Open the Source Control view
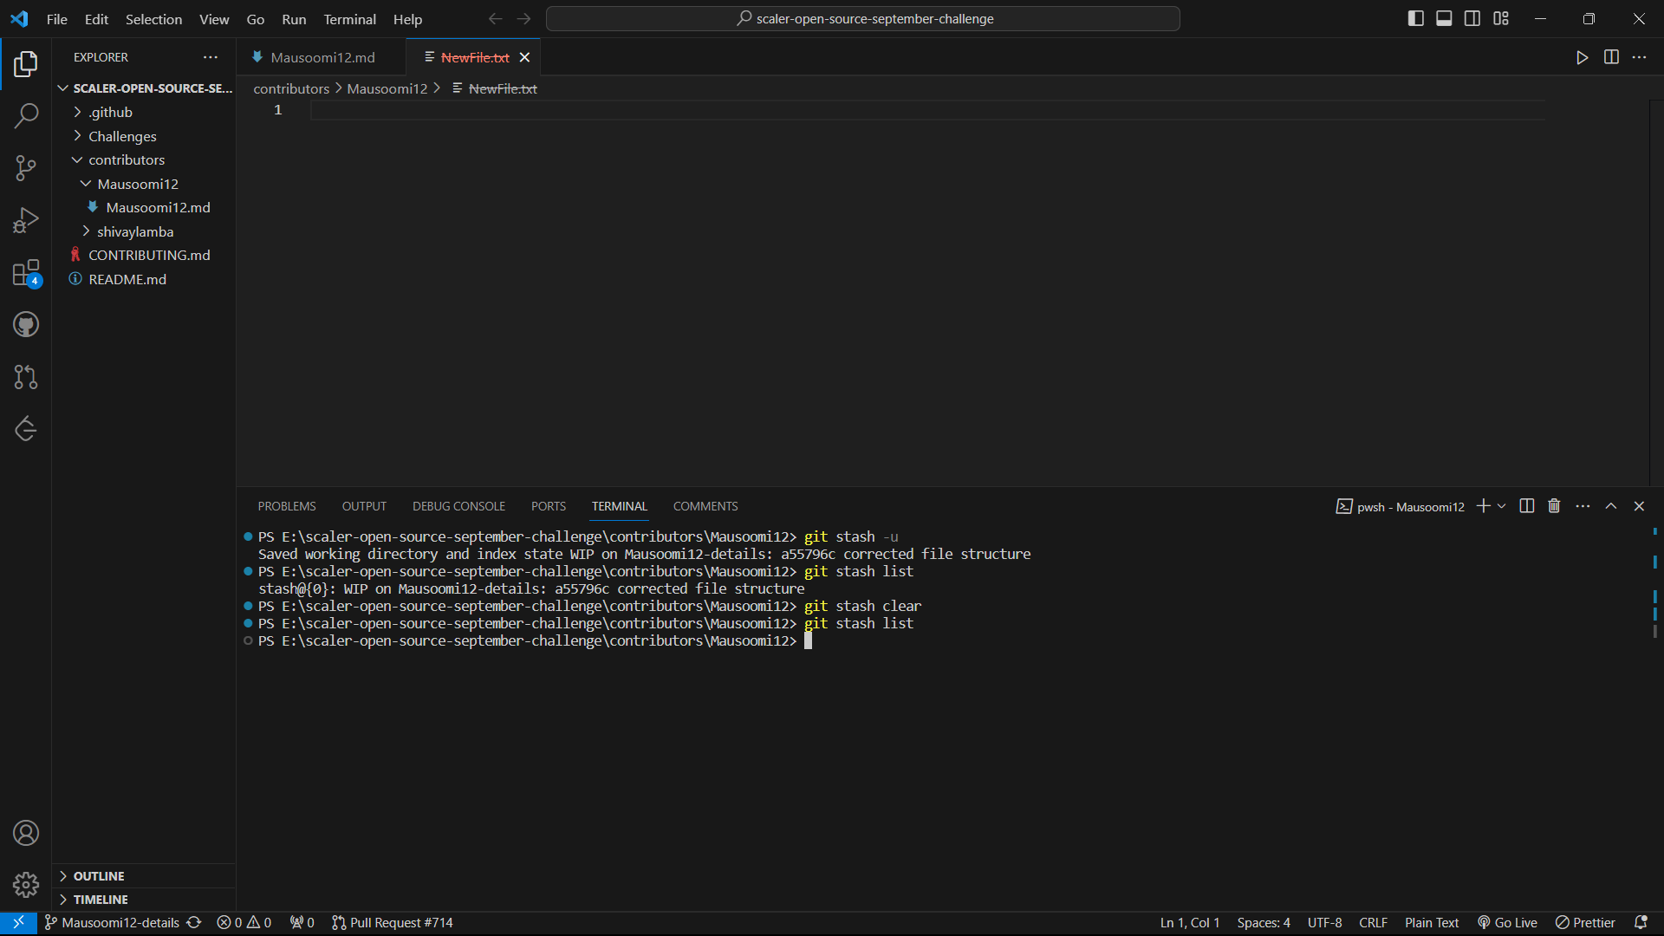Screen dimensions: 1664x936 point(26,168)
